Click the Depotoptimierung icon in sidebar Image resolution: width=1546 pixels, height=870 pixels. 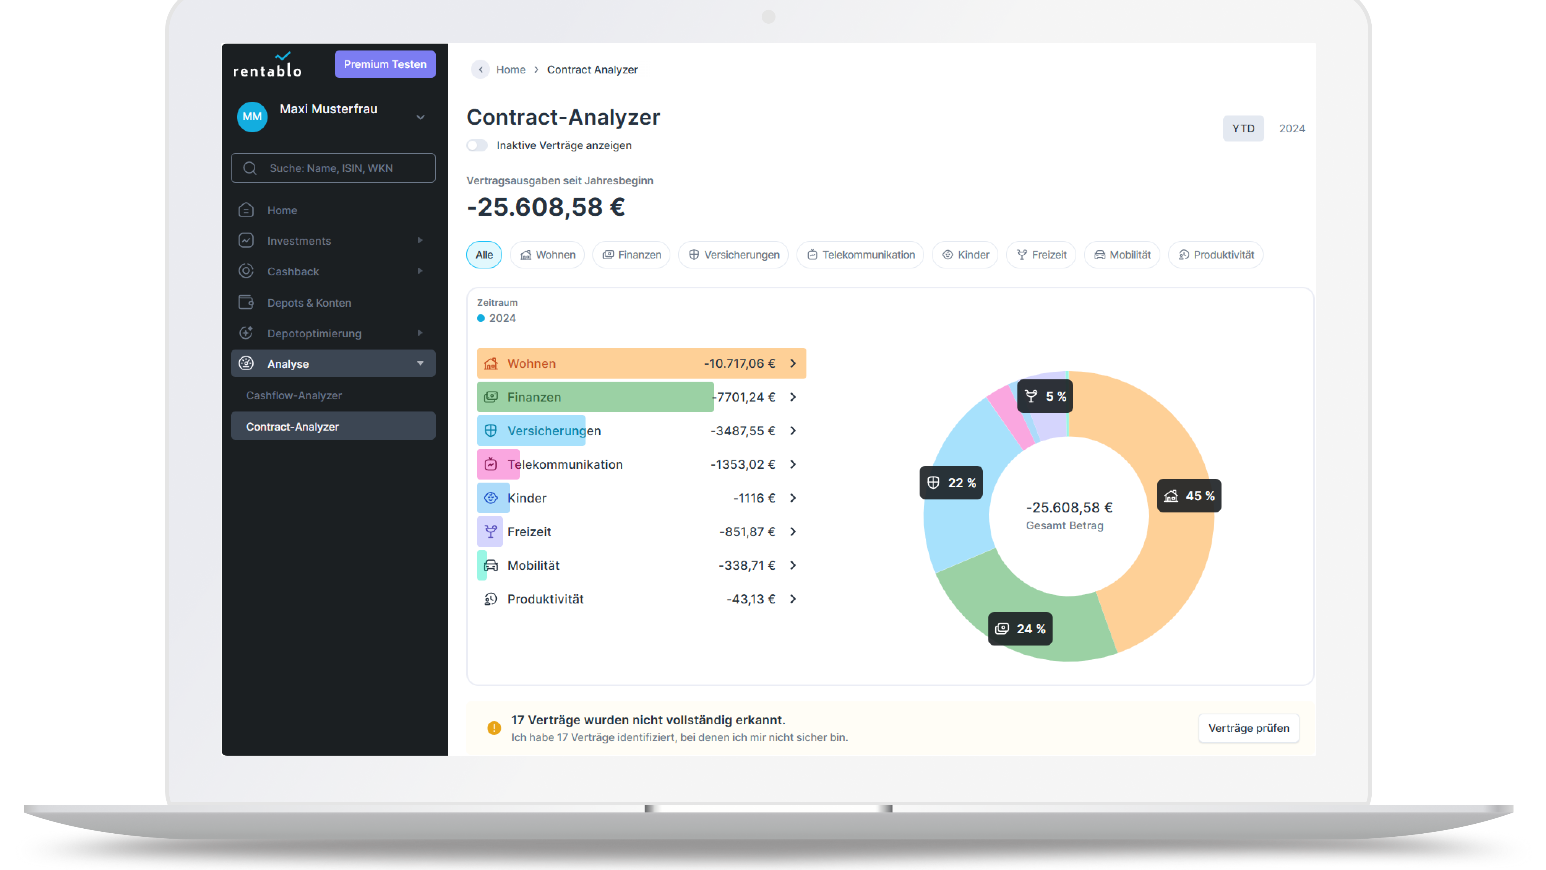click(x=246, y=333)
